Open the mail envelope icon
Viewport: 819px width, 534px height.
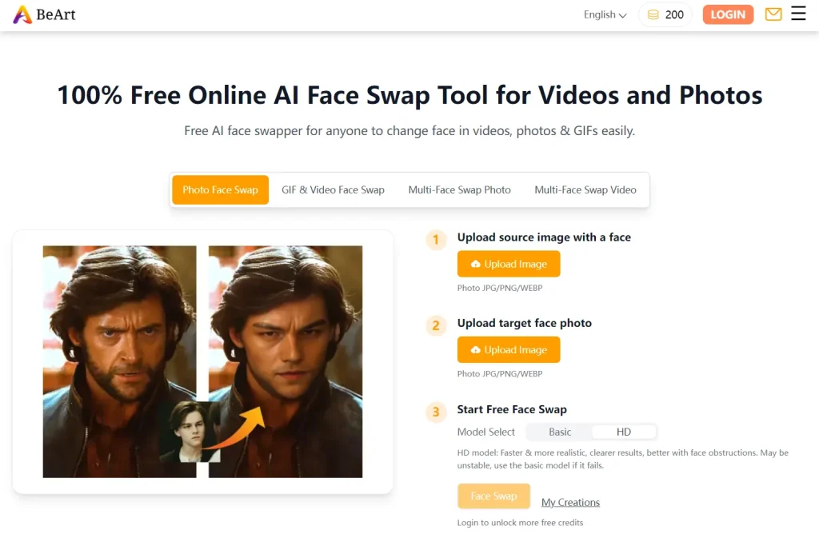pyautogui.click(x=773, y=14)
